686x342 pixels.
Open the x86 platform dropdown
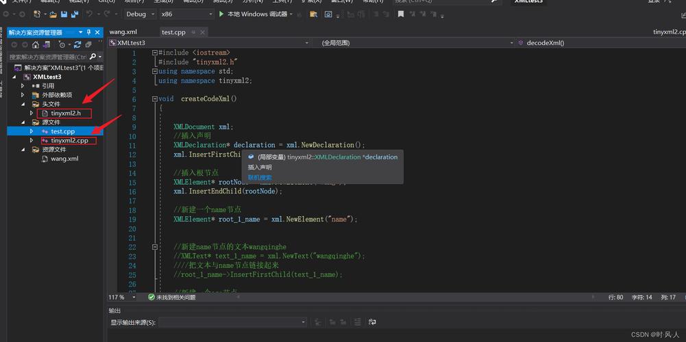(x=186, y=14)
